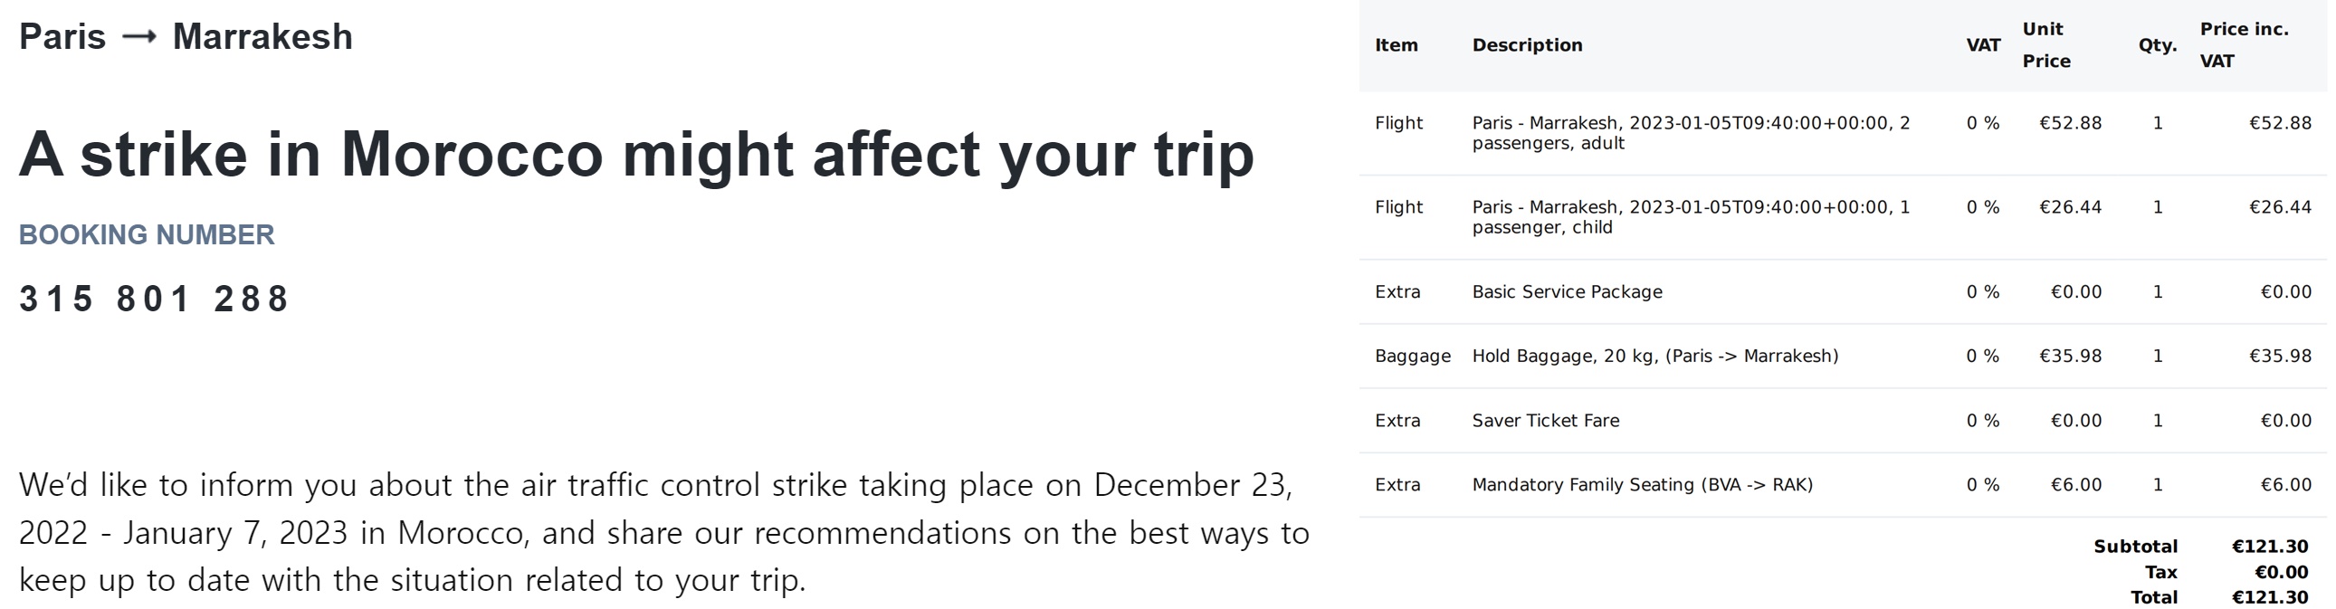Click the VAT column header

(1983, 45)
